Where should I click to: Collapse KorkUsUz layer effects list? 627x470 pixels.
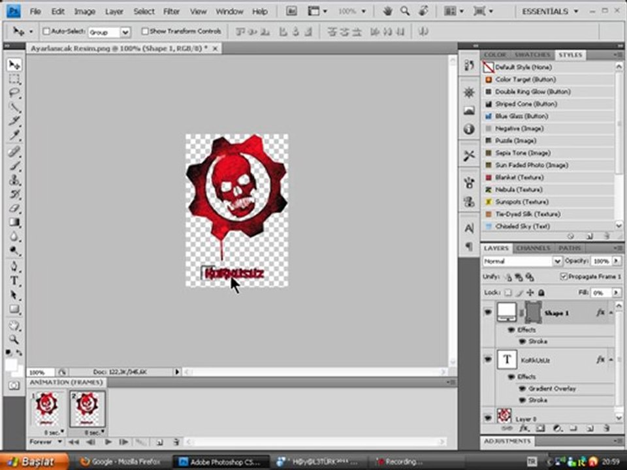611,360
